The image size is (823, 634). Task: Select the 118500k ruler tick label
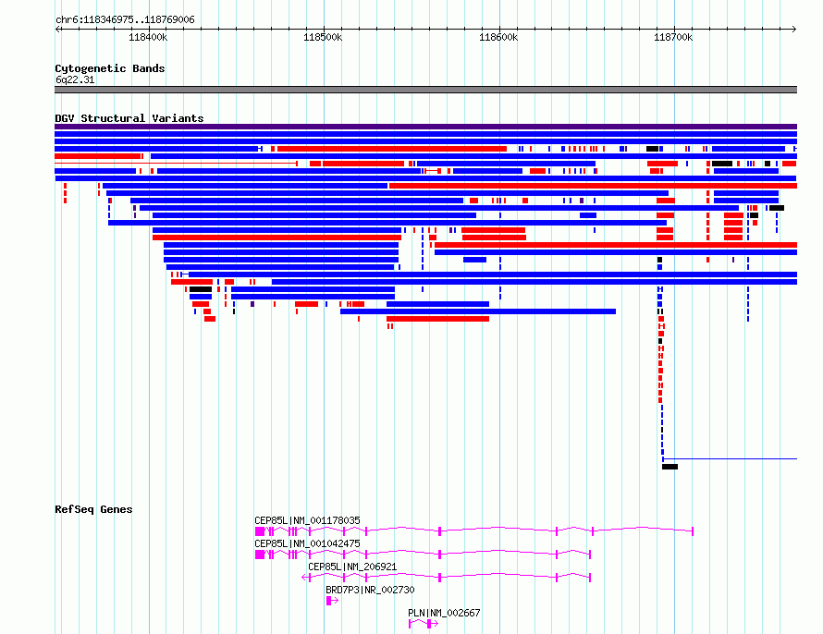coord(323,37)
